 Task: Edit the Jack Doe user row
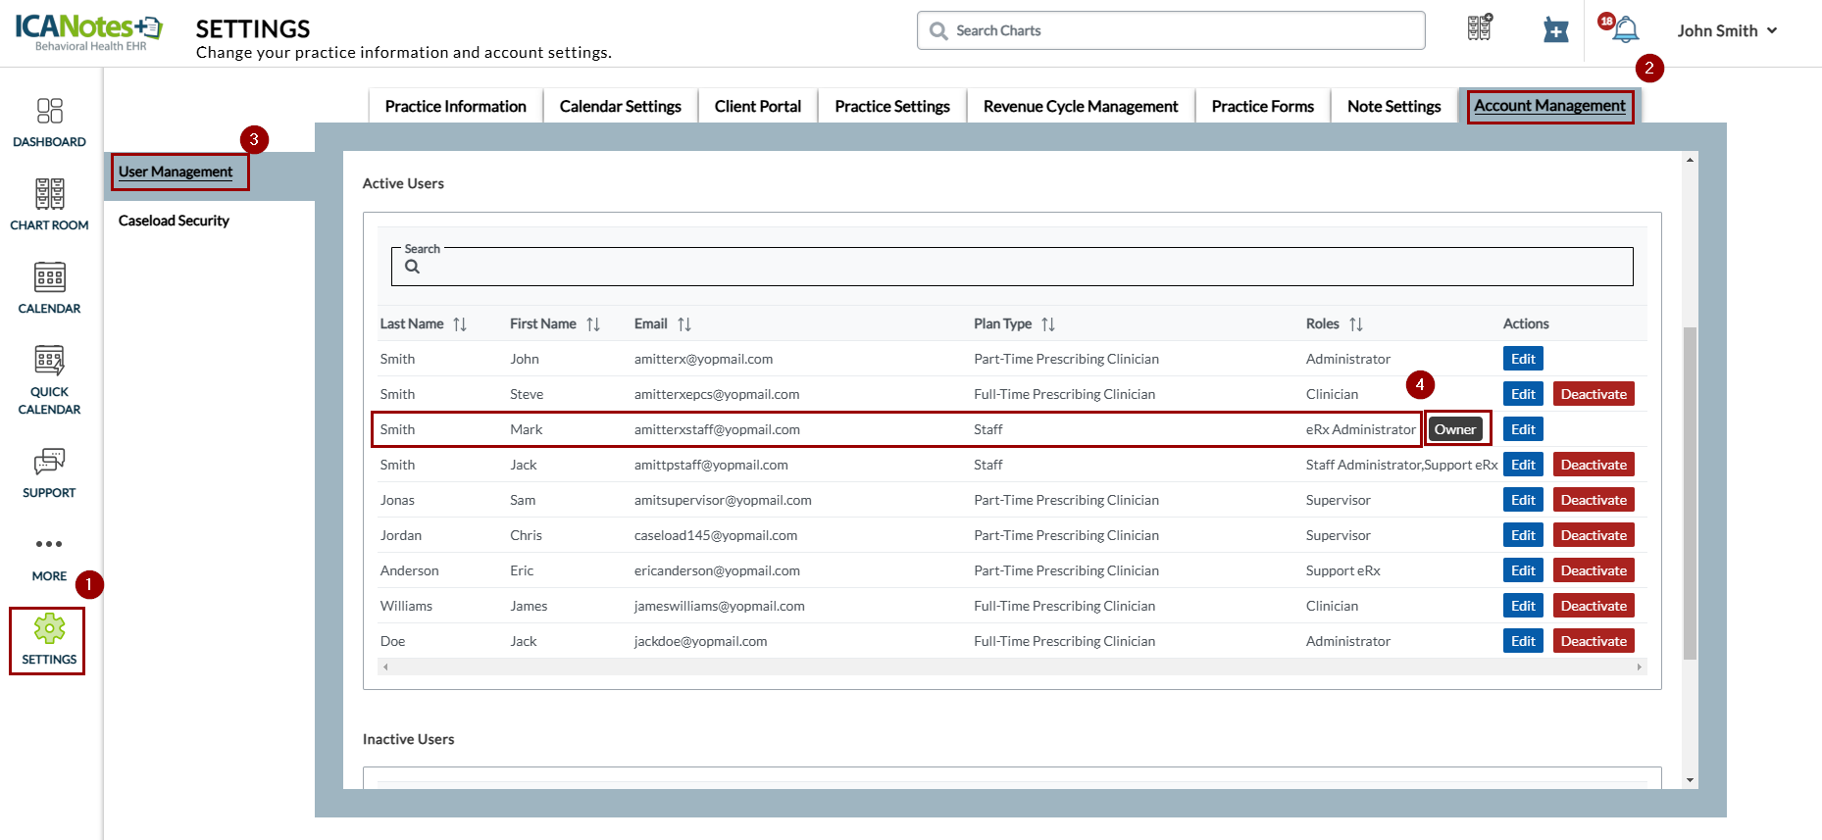(x=1522, y=641)
